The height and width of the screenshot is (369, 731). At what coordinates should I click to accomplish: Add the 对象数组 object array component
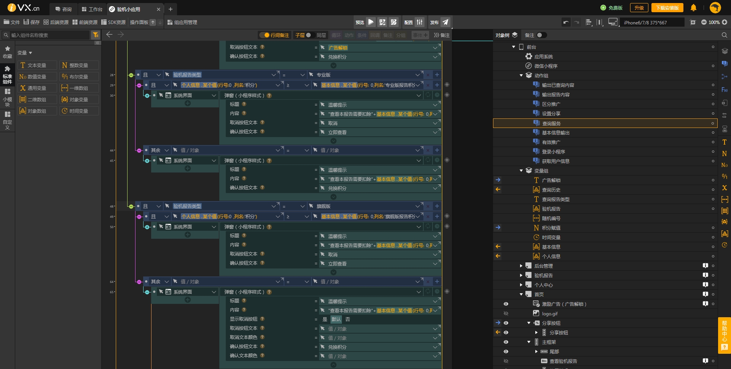[x=37, y=111]
